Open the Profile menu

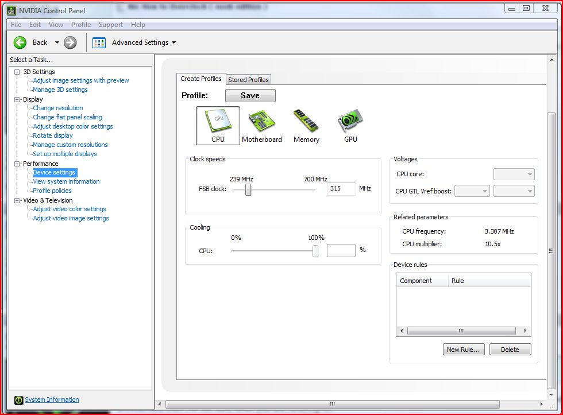[81, 24]
